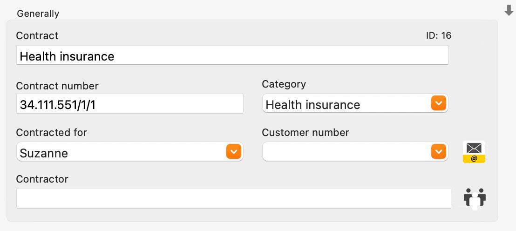The image size is (516, 231).
Task: Select the Category combo box text Health insurance
Action: click(312, 105)
